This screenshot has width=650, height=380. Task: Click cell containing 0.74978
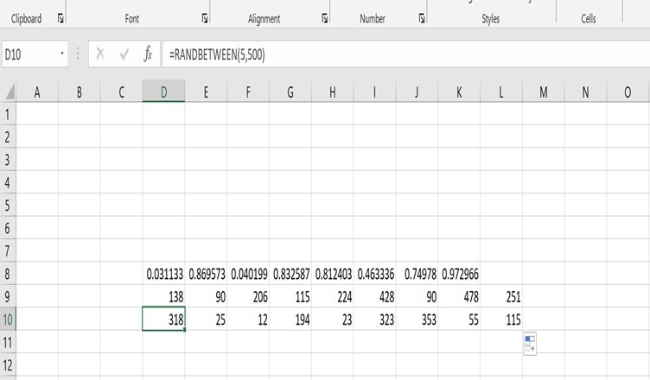pos(417,274)
